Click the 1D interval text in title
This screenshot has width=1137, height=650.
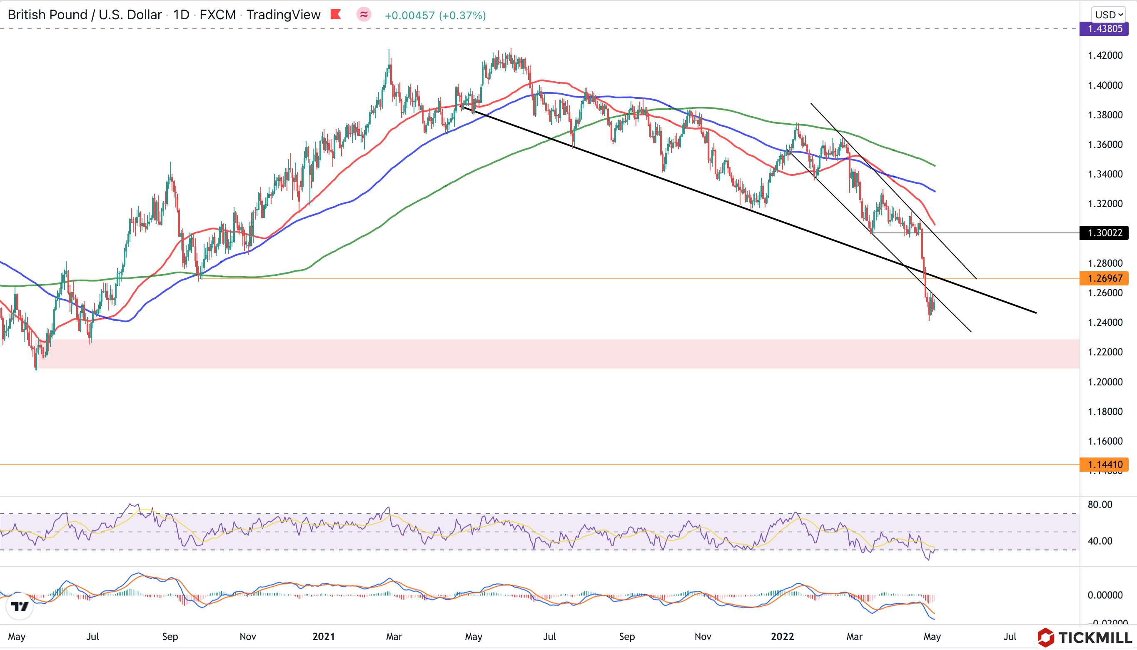tap(181, 15)
